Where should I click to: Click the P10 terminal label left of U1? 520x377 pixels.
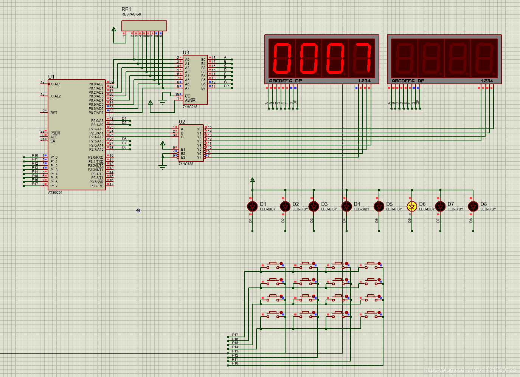[x=35, y=156]
